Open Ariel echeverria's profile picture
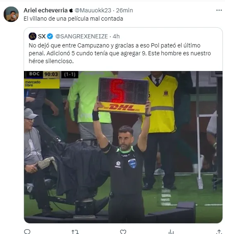 pyautogui.click(x=11, y=14)
